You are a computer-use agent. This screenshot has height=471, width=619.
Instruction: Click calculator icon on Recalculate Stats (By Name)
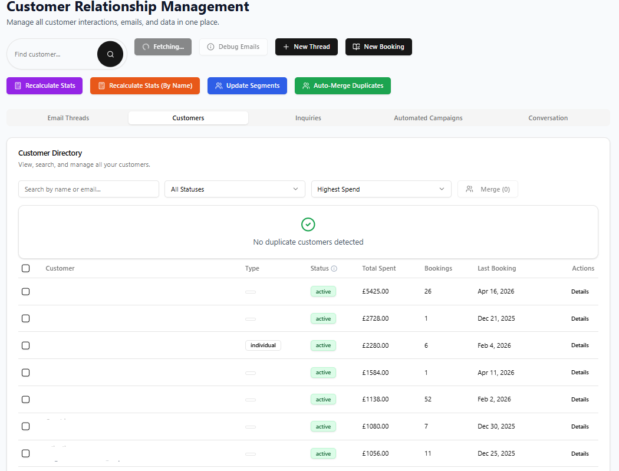pyautogui.click(x=101, y=85)
